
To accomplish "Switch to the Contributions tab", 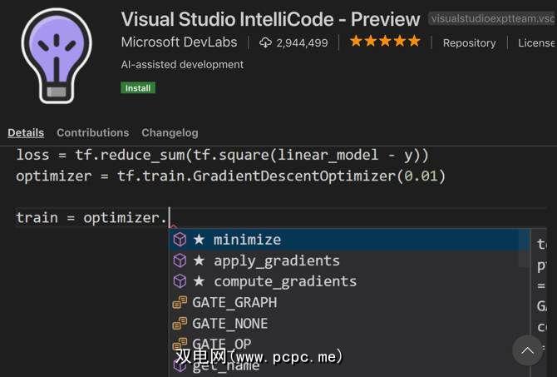I will (x=92, y=132).
